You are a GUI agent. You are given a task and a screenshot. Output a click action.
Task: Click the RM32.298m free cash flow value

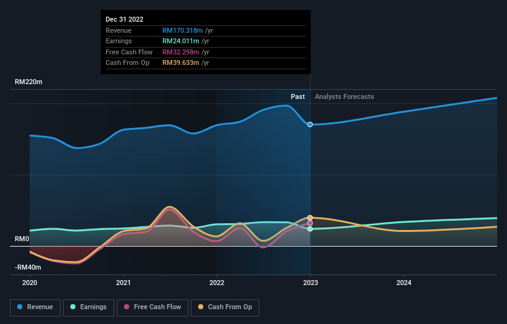click(181, 52)
